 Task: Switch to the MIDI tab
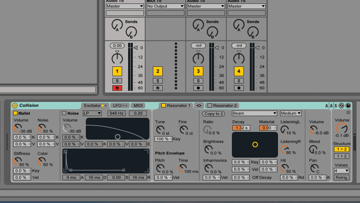pyautogui.click(x=138, y=105)
